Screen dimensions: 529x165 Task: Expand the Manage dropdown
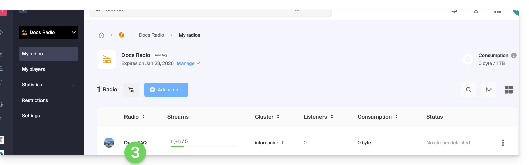tap(189, 63)
